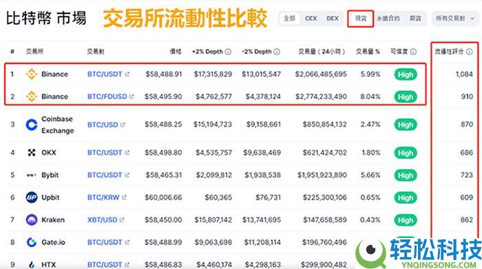Sort by the 交易所 column header
Image resolution: width=482 pixels, height=269 pixels.
tap(34, 52)
